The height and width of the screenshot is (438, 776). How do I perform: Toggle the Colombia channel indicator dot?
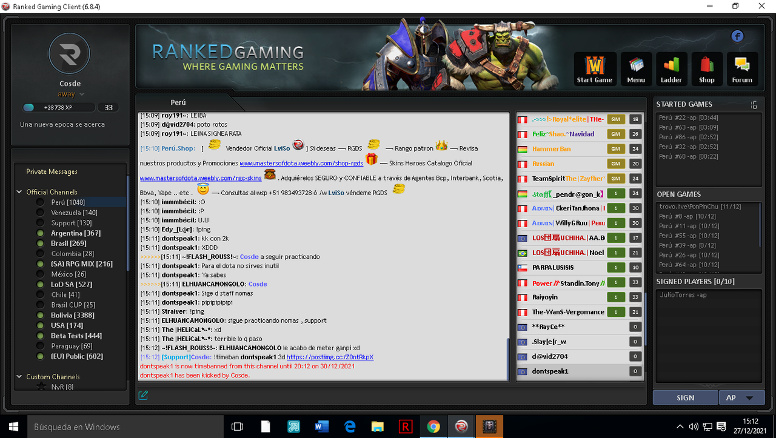pyautogui.click(x=40, y=254)
